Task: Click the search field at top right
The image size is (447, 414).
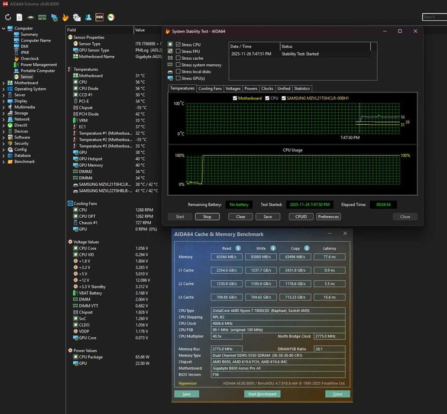Action: [434, 17]
